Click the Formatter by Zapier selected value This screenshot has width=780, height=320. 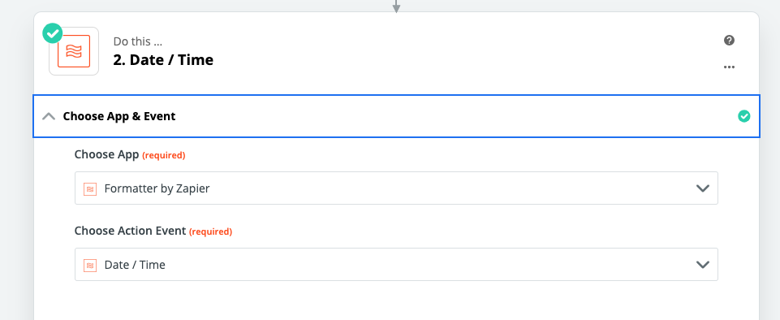coord(157,188)
